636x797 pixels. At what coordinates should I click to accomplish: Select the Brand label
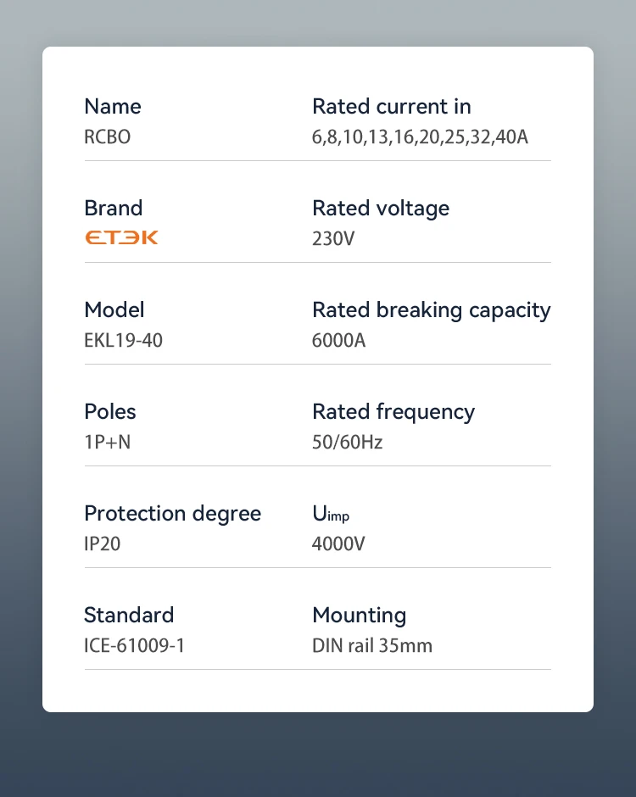click(114, 209)
